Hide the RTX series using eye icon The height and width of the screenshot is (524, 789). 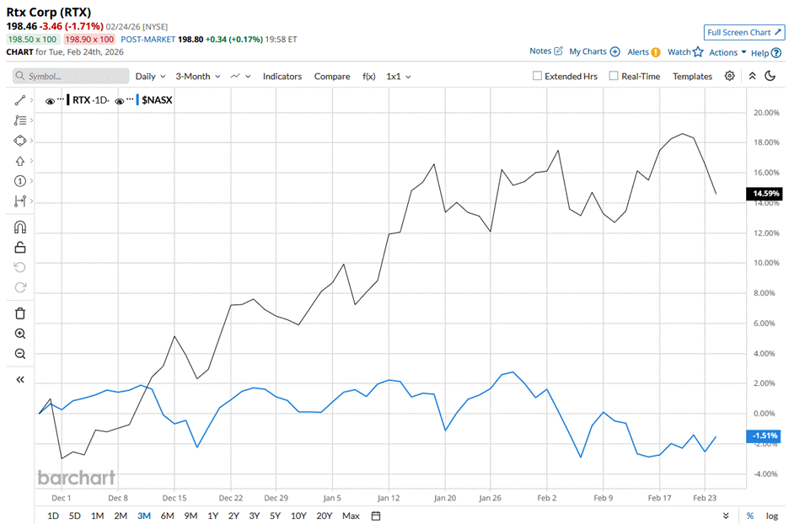coord(51,101)
